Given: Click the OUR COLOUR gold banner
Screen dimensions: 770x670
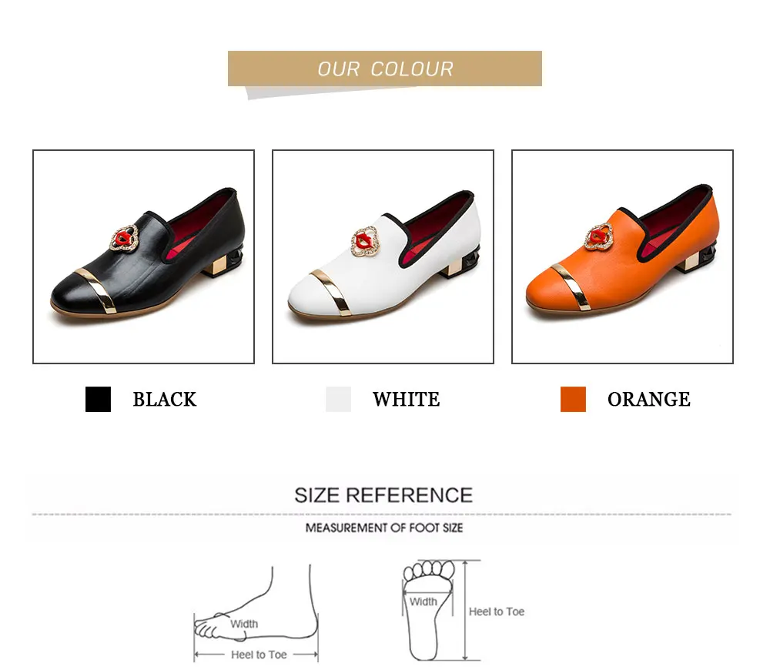Looking at the screenshot, I should coord(385,69).
